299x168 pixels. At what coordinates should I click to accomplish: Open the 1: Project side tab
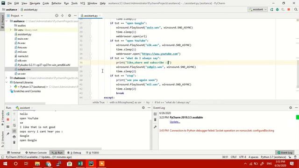coord(2,22)
